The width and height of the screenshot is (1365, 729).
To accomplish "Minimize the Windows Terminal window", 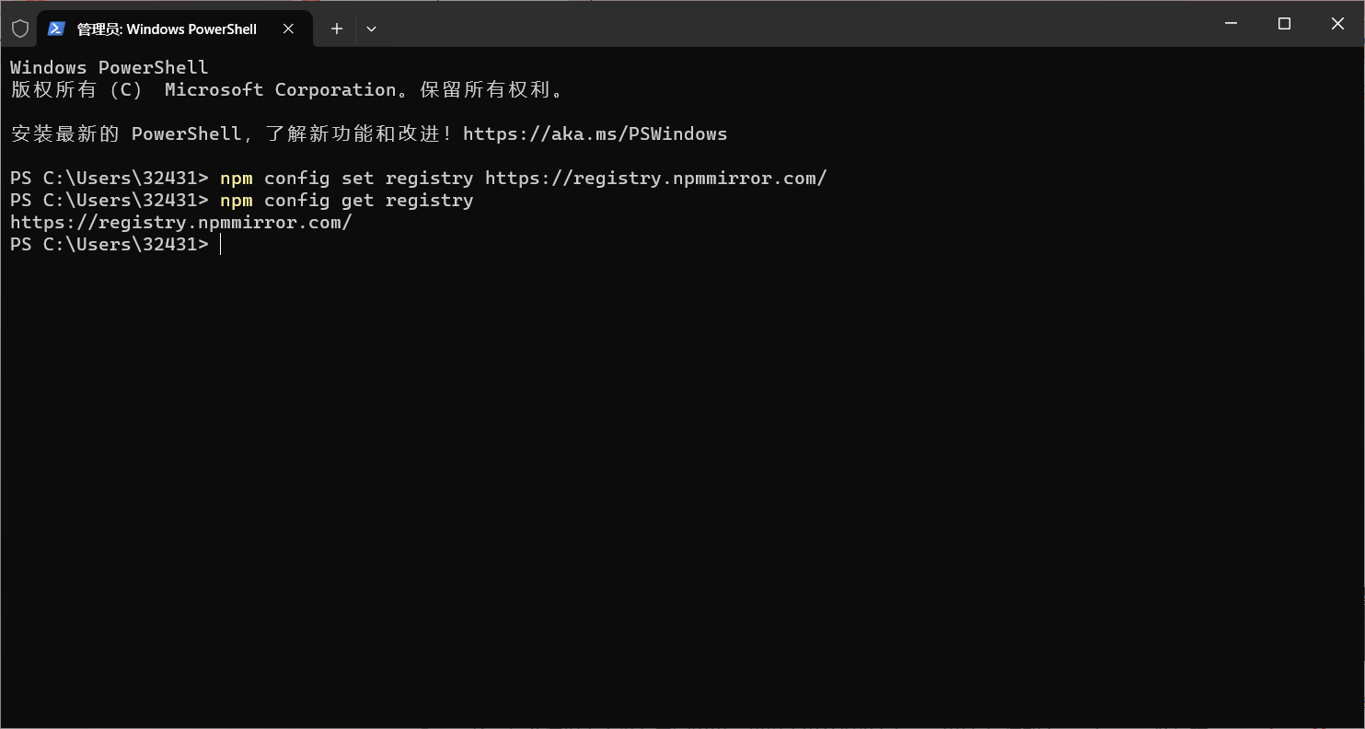I will coord(1231,24).
